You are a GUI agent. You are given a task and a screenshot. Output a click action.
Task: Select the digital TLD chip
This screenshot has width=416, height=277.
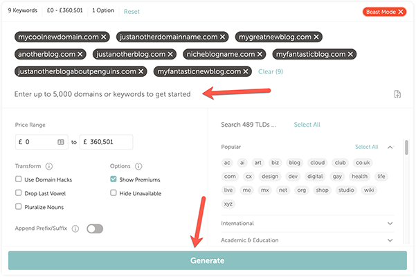coord(315,177)
